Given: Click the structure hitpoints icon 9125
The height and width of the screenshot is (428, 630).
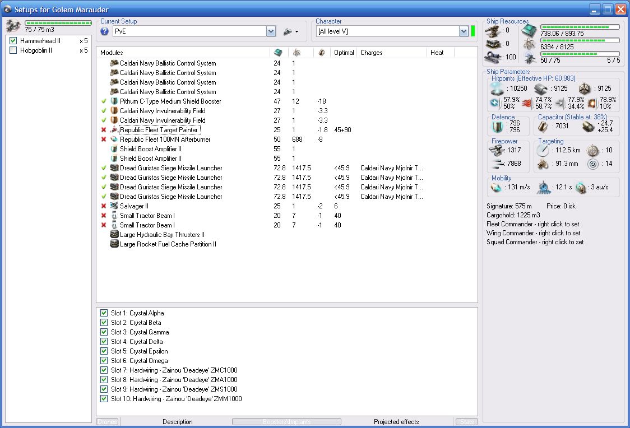Looking at the screenshot, I should point(585,89).
